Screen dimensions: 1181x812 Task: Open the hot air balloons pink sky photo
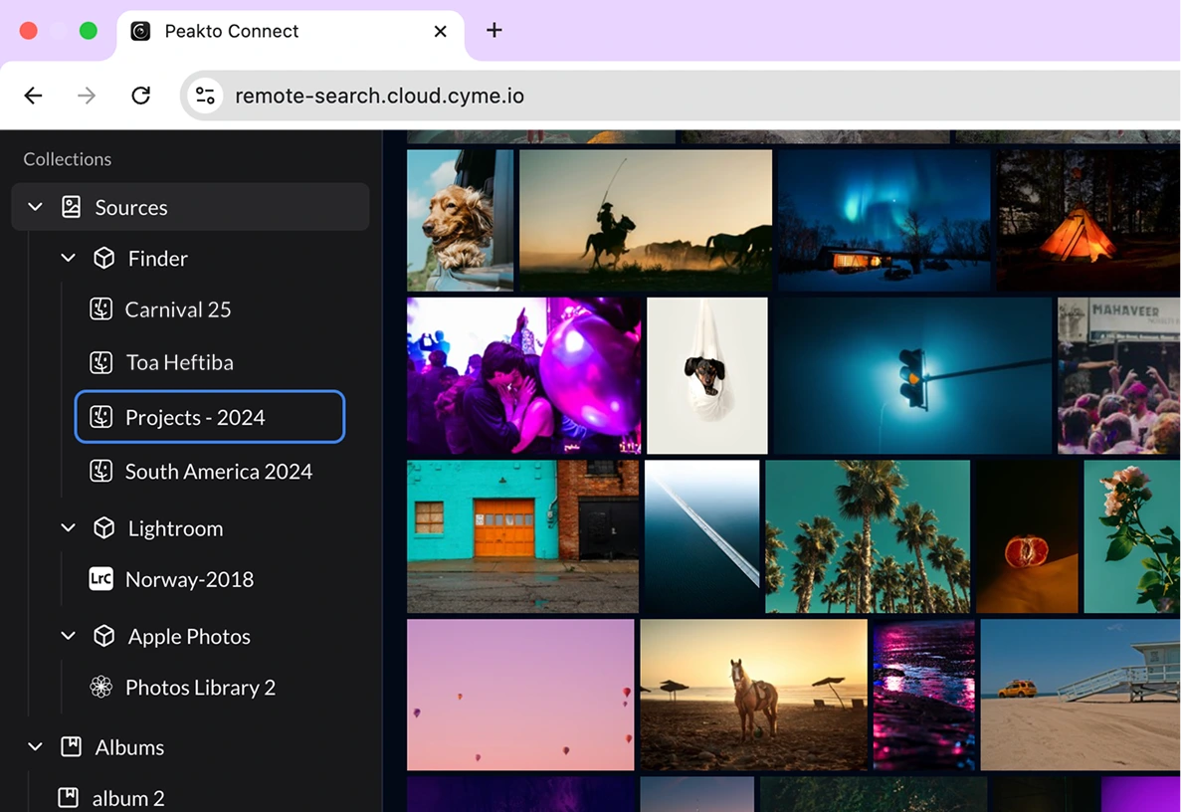tap(520, 695)
